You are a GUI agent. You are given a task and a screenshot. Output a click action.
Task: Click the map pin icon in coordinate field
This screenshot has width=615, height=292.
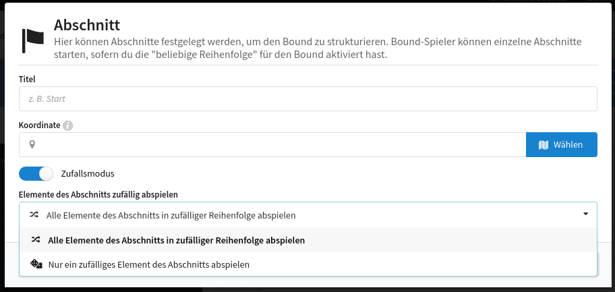32,144
